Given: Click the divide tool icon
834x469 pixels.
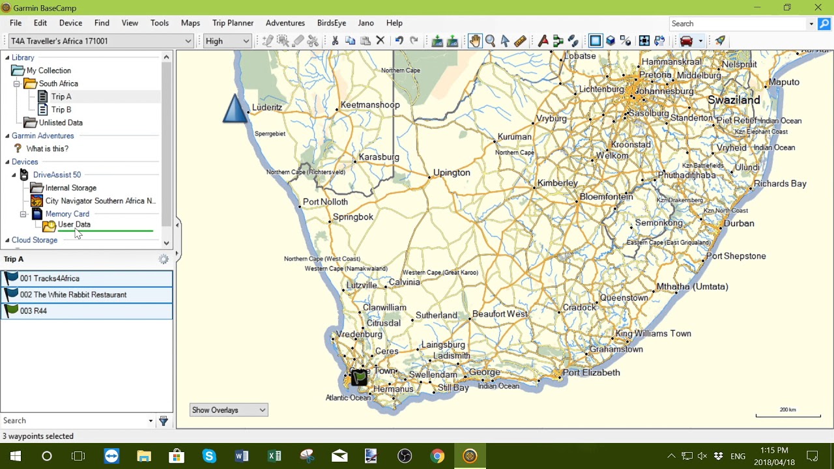Looking at the screenshot, I should (313, 41).
